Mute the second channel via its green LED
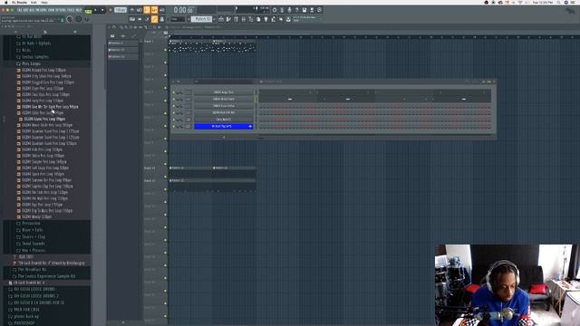This screenshot has width=580, height=326. pos(173,99)
